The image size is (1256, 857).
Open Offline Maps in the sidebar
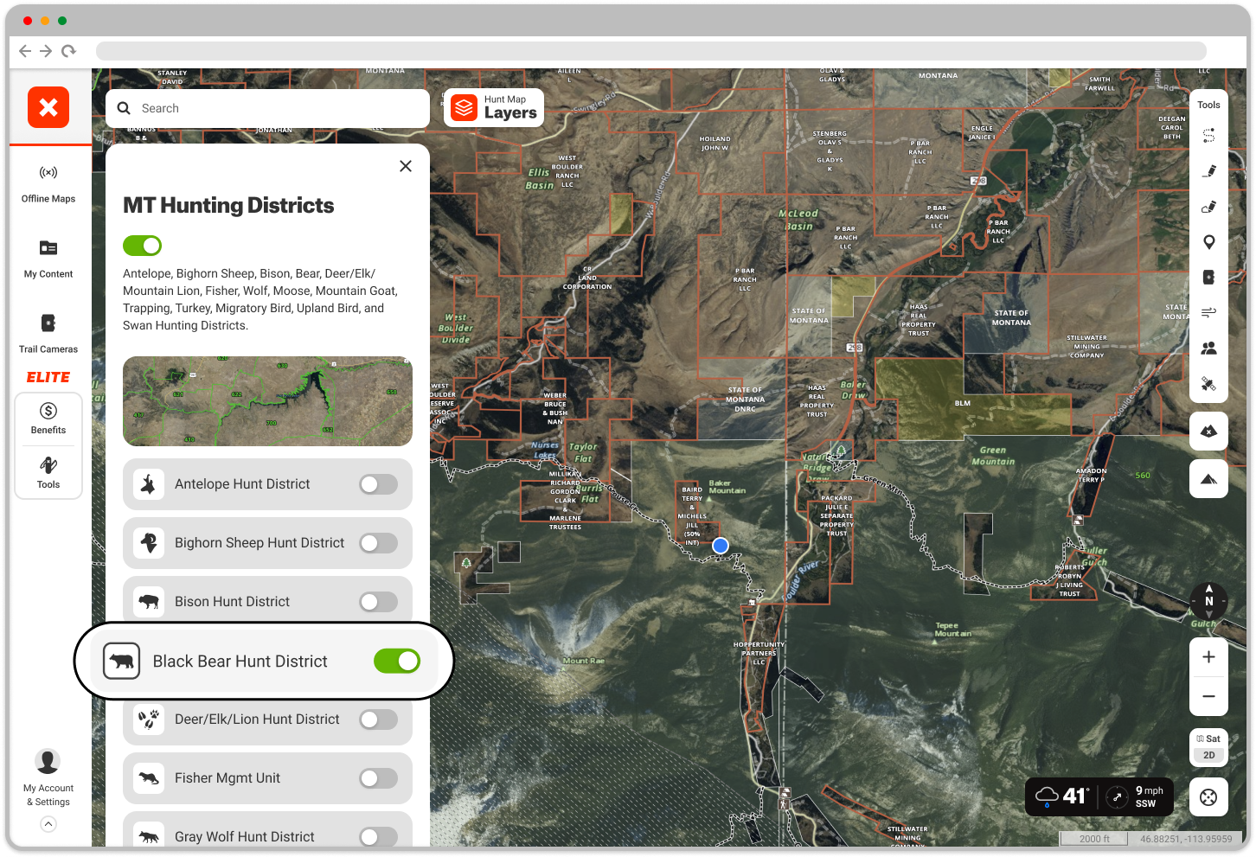48,184
